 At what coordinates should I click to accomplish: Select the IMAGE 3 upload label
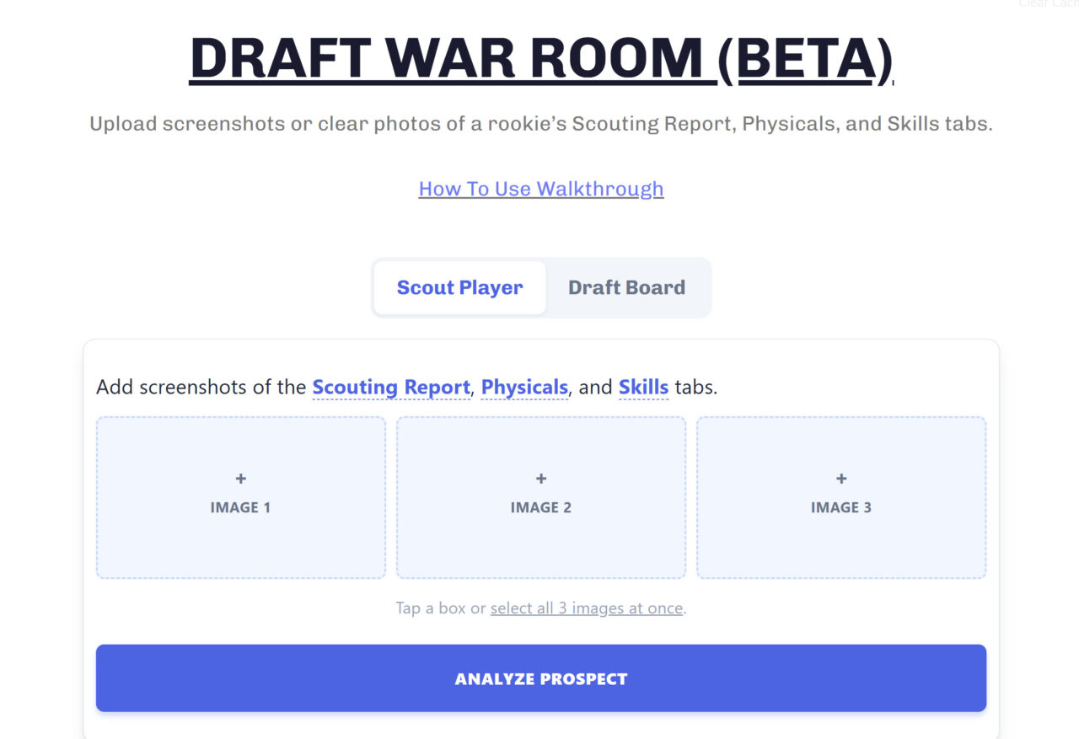pos(840,507)
